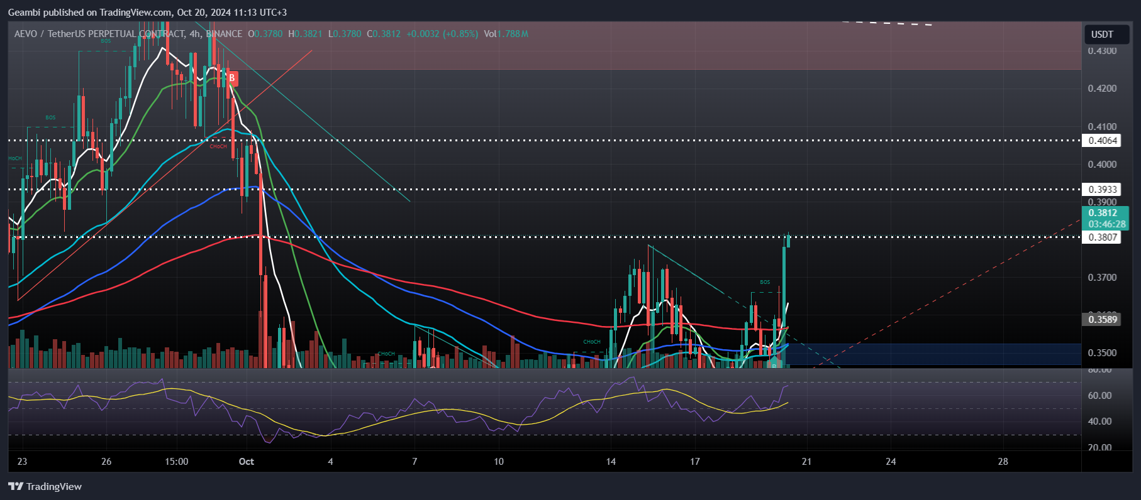Screen dimensions: 1141x500
Task: Click the red CHoCH label near 0.4064 line
Action: click(x=218, y=146)
